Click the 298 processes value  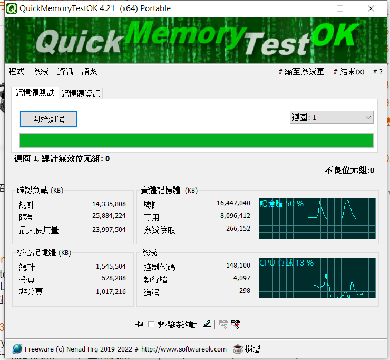(245, 291)
